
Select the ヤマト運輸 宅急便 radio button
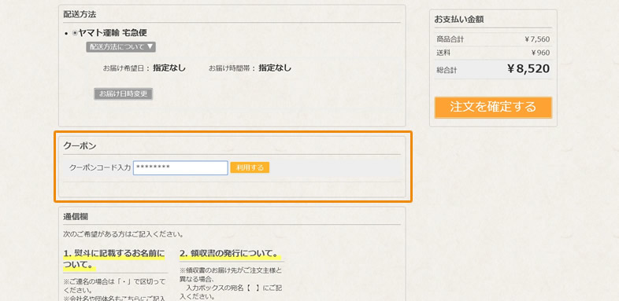(75, 34)
